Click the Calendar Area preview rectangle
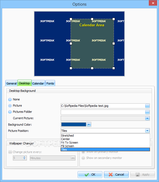Image resolution: width=159 pixels, height=182 pixels. click(x=92, y=44)
